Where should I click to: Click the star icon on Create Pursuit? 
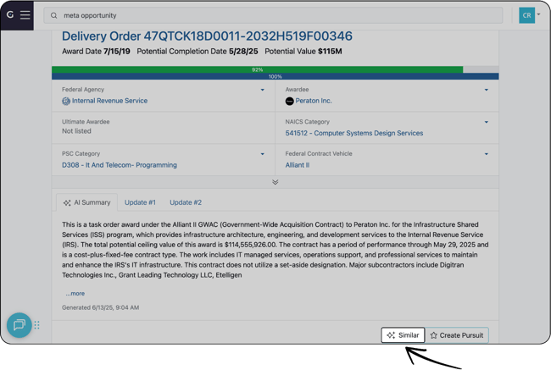pos(434,335)
